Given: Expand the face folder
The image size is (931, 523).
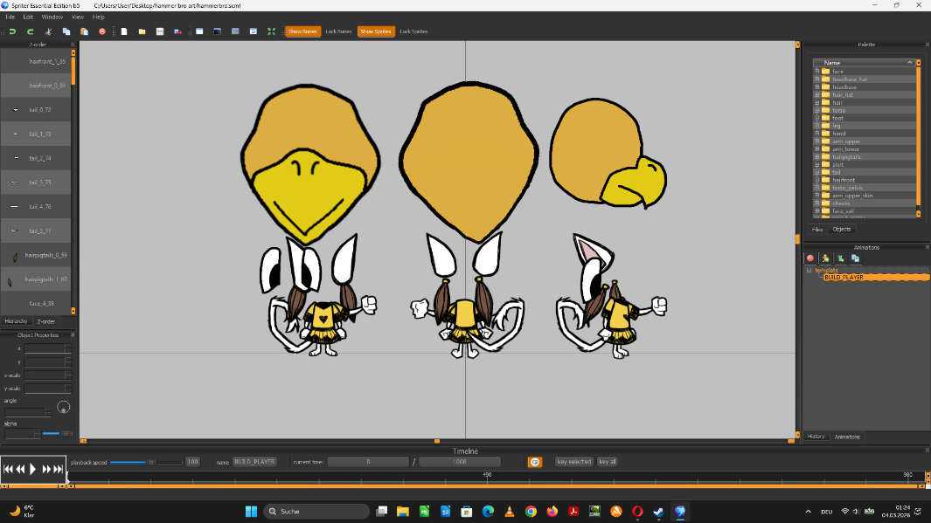Looking at the screenshot, I should (x=816, y=71).
